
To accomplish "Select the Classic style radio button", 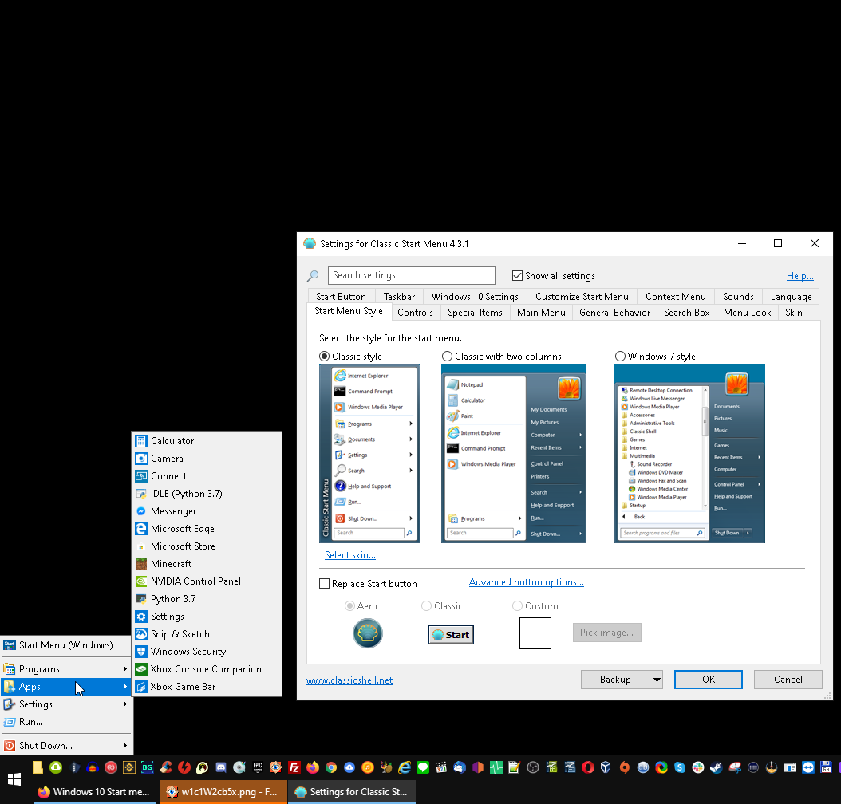I will click(x=325, y=357).
